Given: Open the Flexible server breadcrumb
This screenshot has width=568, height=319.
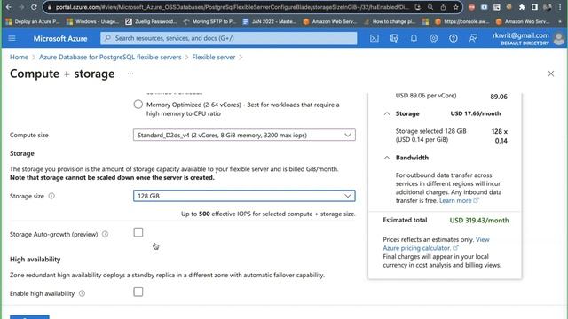Looking at the screenshot, I should [x=214, y=57].
